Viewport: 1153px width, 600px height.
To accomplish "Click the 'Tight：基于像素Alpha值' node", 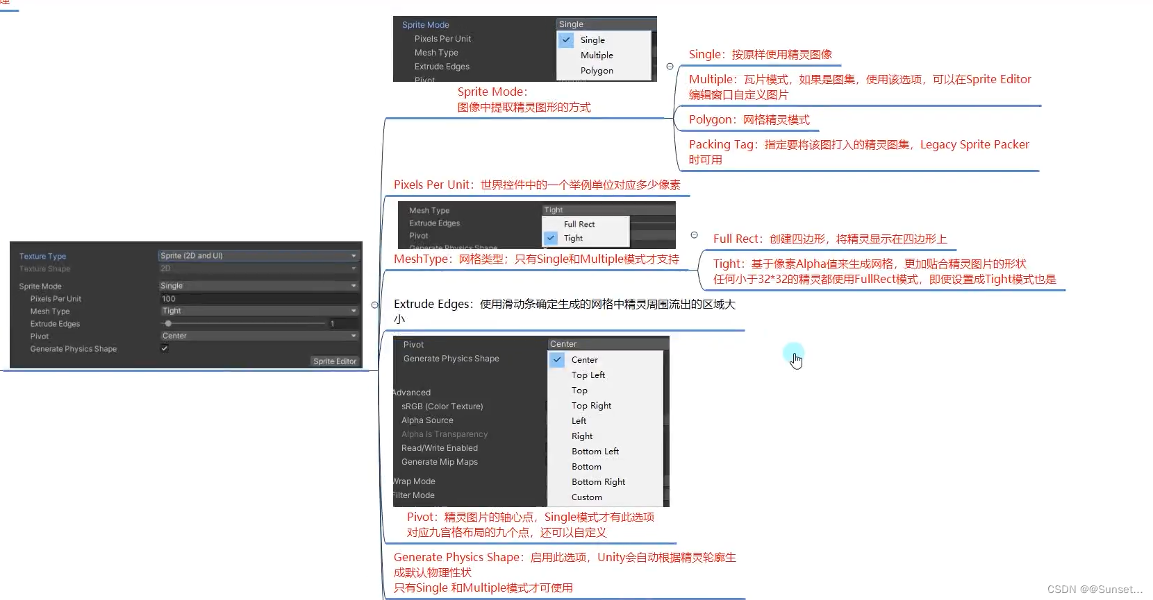I will (884, 271).
